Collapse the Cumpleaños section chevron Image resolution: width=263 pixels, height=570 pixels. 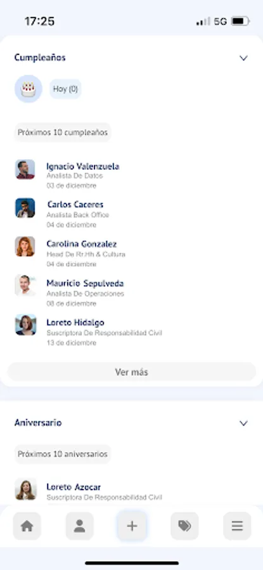(x=244, y=58)
